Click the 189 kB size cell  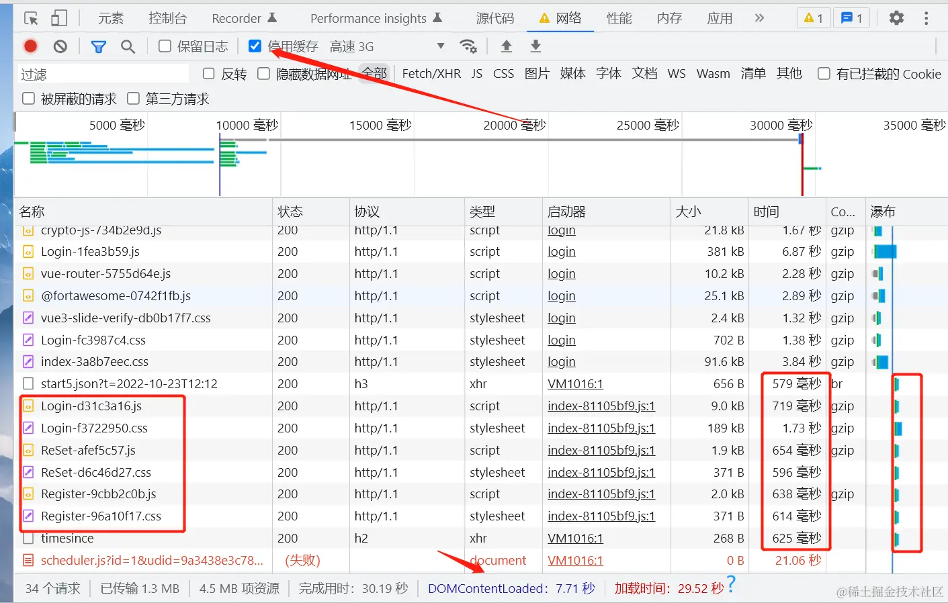[726, 428]
